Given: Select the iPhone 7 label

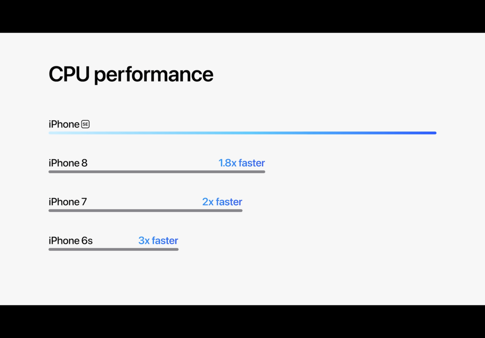Looking at the screenshot, I should [x=68, y=202].
